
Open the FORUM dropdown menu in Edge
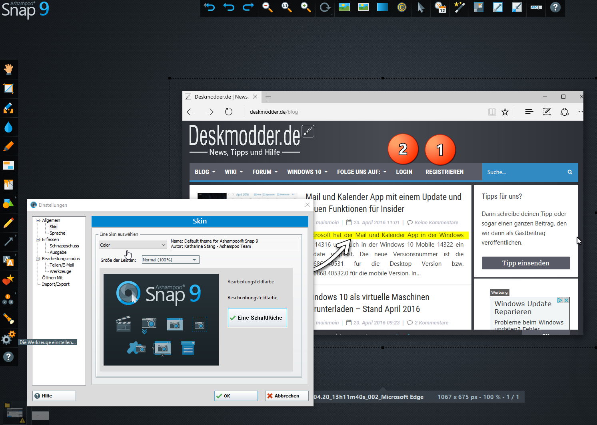point(265,172)
